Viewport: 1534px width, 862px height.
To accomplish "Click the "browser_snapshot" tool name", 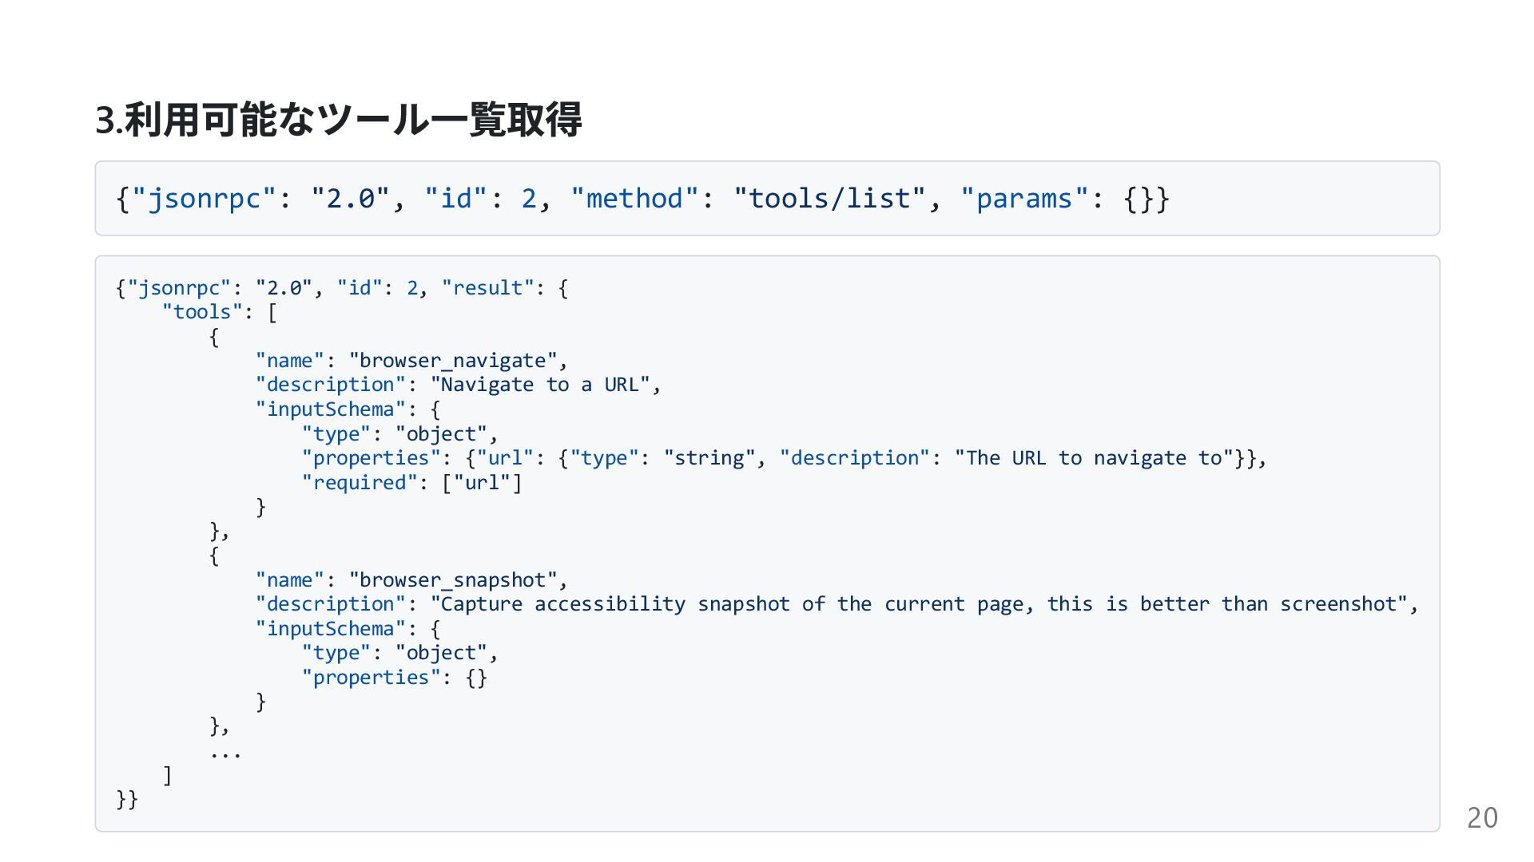I will (x=452, y=580).
